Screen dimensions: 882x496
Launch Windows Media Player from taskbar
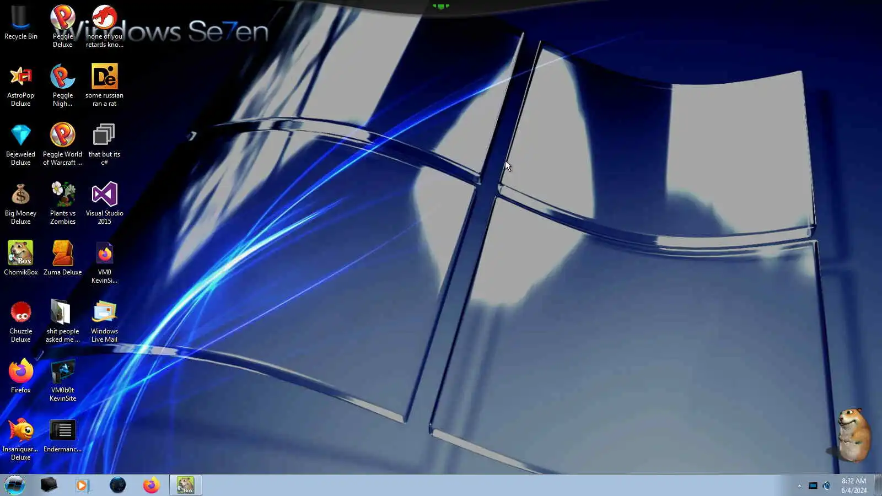(82, 485)
